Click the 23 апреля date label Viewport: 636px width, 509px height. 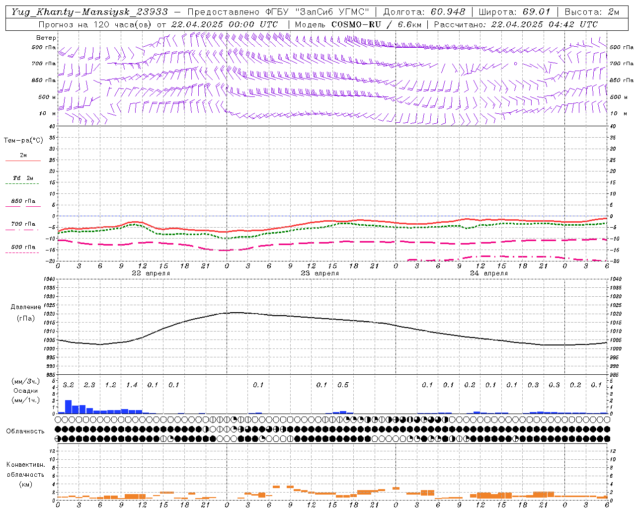coord(319,273)
